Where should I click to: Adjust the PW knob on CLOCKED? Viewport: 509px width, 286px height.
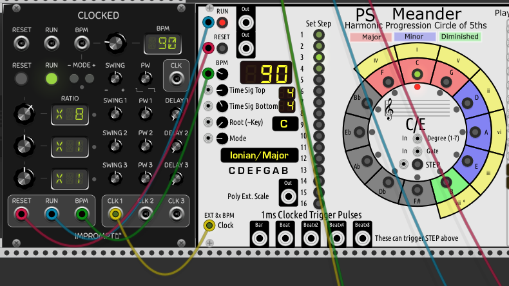pos(146,78)
